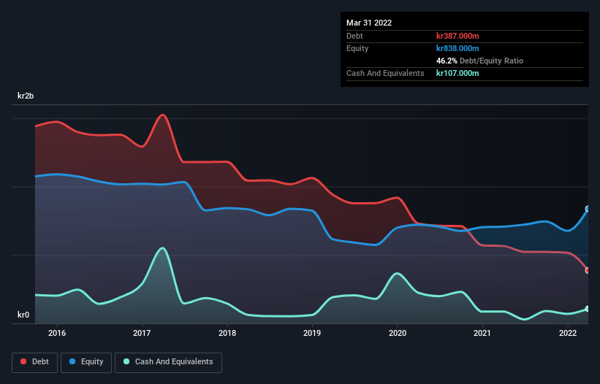The width and height of the screenshot is (600, 384).
Task: Click the Cash data point marker at Mar 2022
Action: (x=588, y=309)
